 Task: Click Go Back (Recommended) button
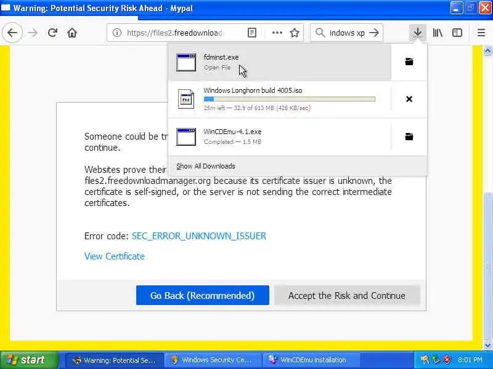click(203, 295)
